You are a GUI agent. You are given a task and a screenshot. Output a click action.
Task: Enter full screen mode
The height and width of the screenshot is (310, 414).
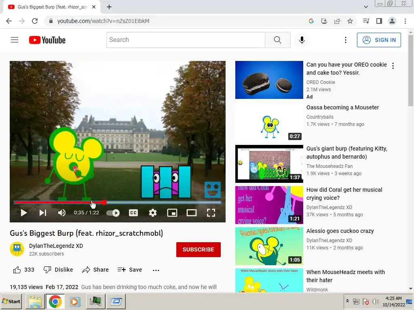(x=211, y=213)
